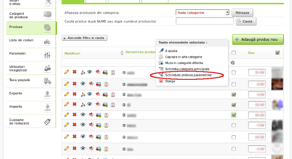Click the Produse sidebar boxes icon
Image resolution: width=292 pixels, height=159 pixels.
(47, 28)
